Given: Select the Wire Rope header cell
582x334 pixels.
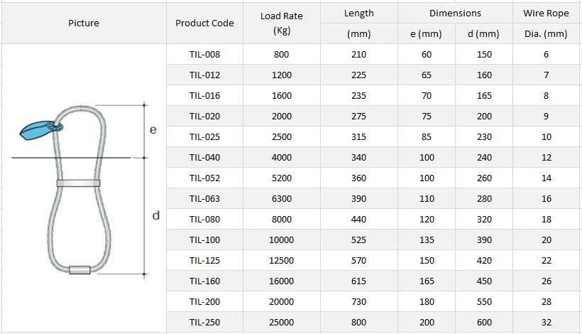Looking at the screenshot, I should point(546,14).
